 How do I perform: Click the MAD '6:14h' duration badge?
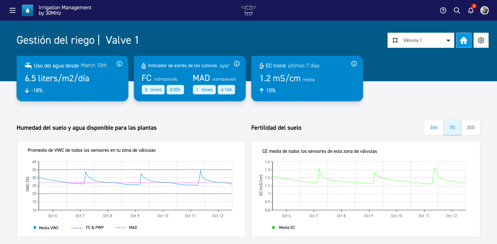(226, 90)
